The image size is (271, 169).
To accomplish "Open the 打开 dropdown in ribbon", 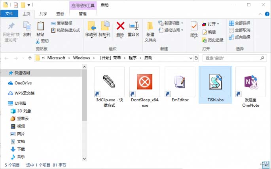I will click(x=210, y=24).
